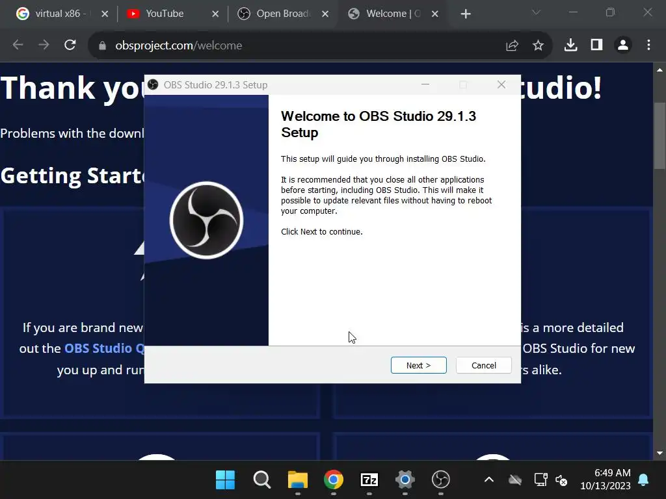
Task: Open clock and date panel
Action: (606, 479)
